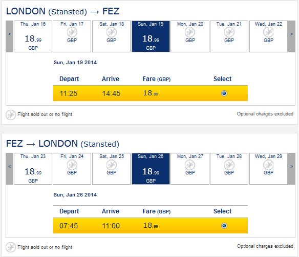Show earlier return dates with left arrow
The width and height of the screenshot is (299, 257).
pyautogui.click(x=10, y=169)
